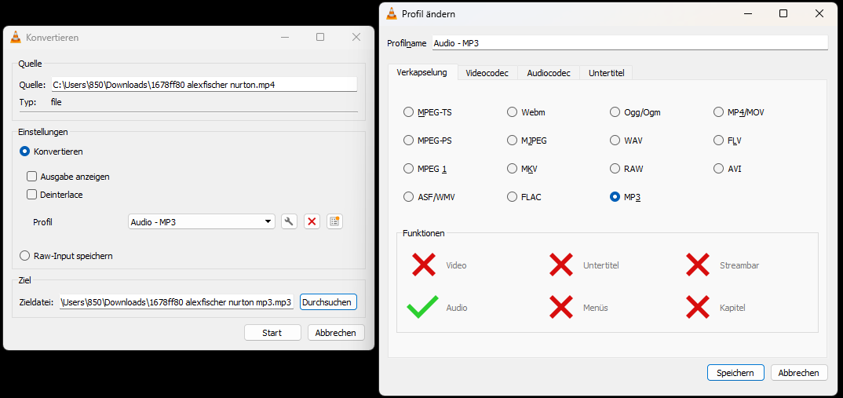Click Start in Konvertieren window
Image resolution: width=843 pixels, height=398 pixels.
click(x=272, y=332)
